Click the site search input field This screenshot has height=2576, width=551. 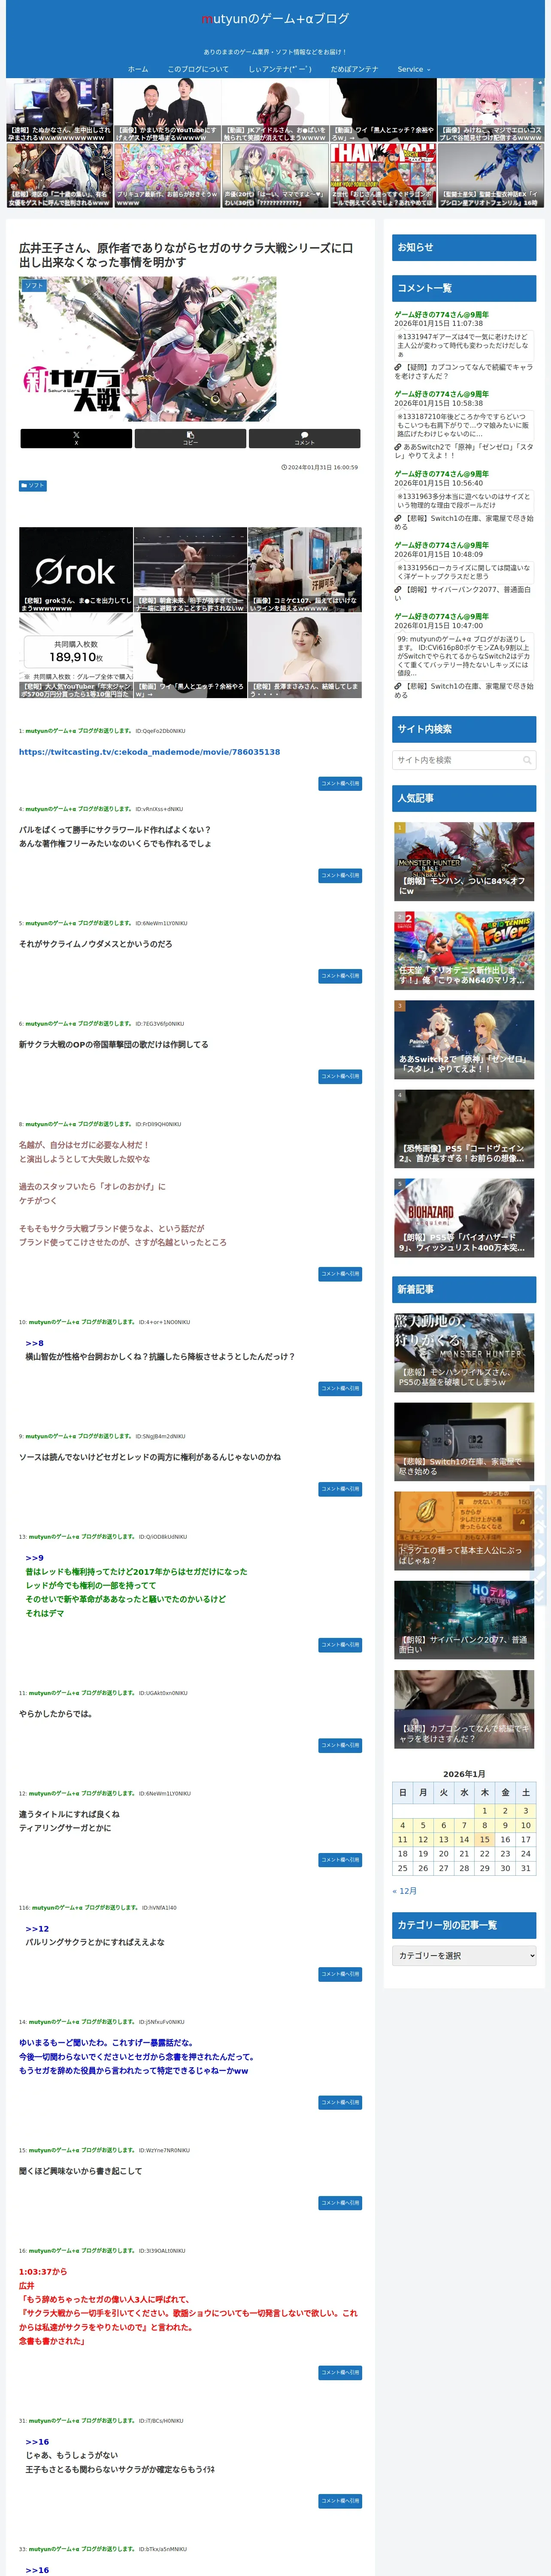pos(464,760)
